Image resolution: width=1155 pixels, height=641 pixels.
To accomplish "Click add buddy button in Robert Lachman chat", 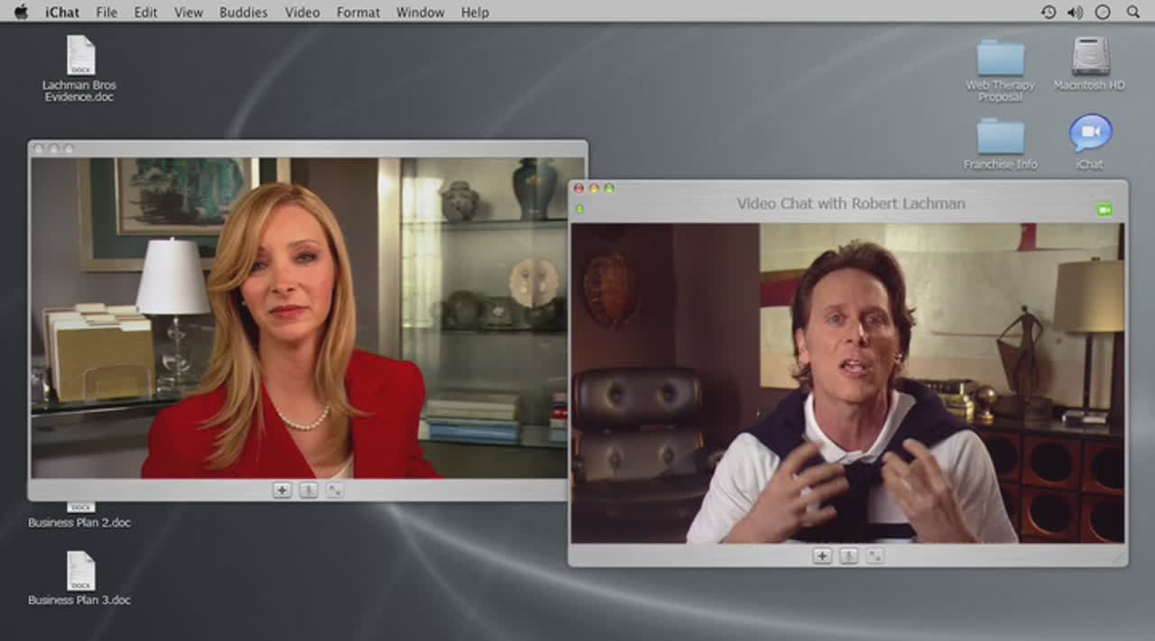I will (822, 556).
